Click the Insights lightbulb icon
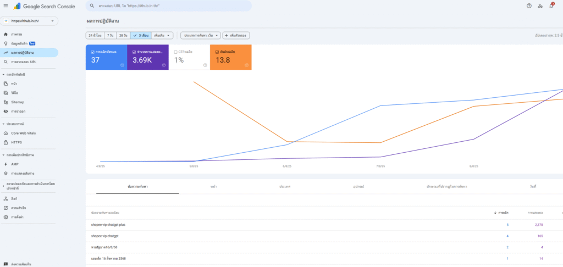The width and height of the screenshot is (563, 267). click(5, 43)
